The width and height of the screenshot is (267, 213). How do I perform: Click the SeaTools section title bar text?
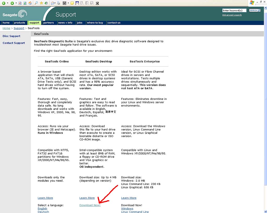coord(41,34)
